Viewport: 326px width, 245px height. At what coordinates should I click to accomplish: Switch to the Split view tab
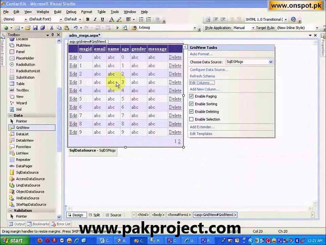[94, 215]
